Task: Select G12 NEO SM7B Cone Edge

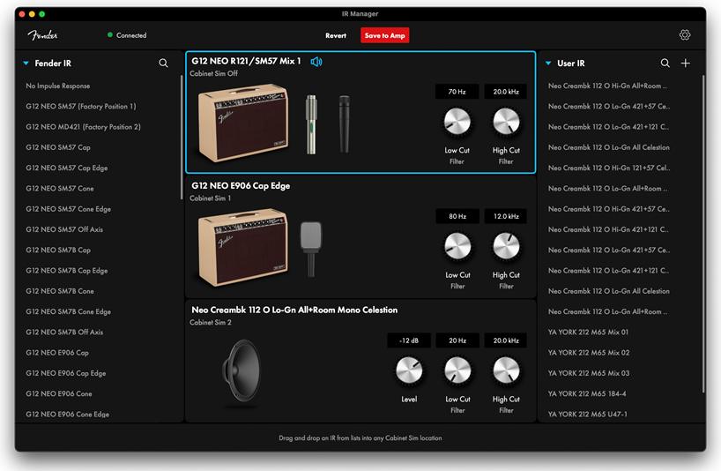Action: pos(68,312)
